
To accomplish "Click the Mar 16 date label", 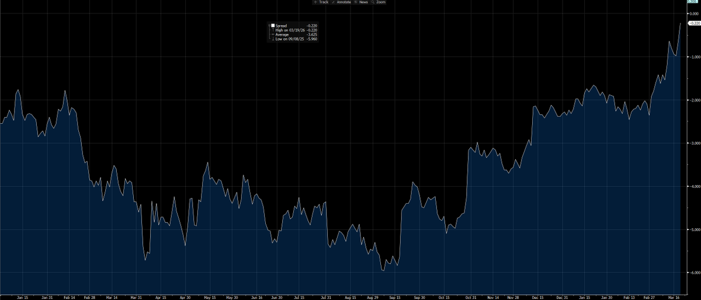I will point(675,297).
